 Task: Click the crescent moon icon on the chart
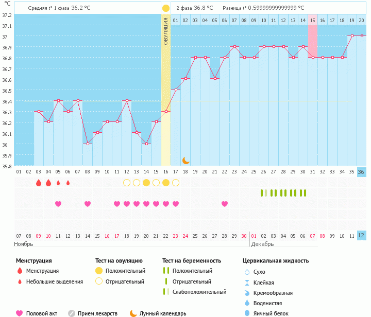[x=185, y=161]
